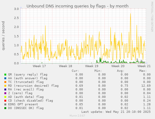This screenshot has width=155, height=119.
Task: Click the DO flag dark green swatch
Action: point(5,108)
